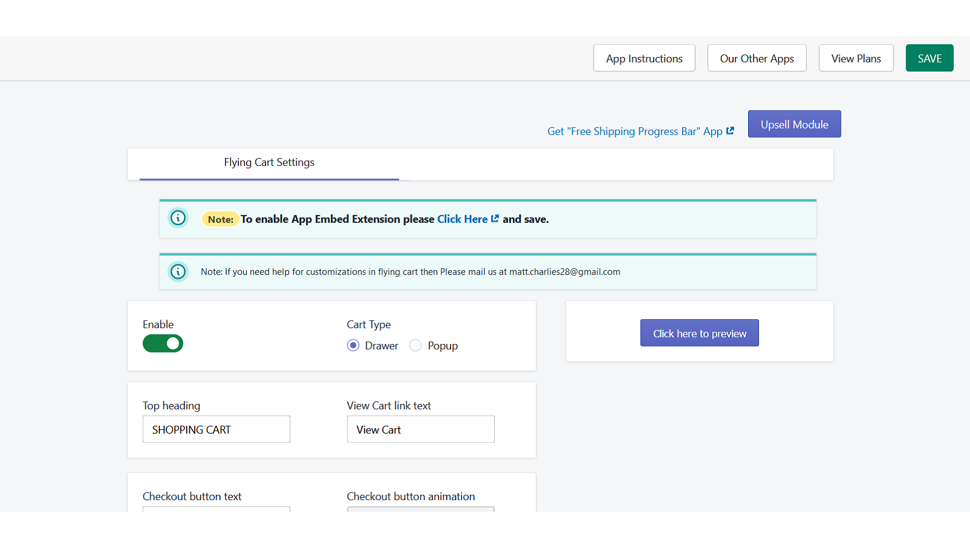Viewport: 970px width, 545px height.
Task: Open the Checkout button animation dropdown
Action: click(421, 509)
